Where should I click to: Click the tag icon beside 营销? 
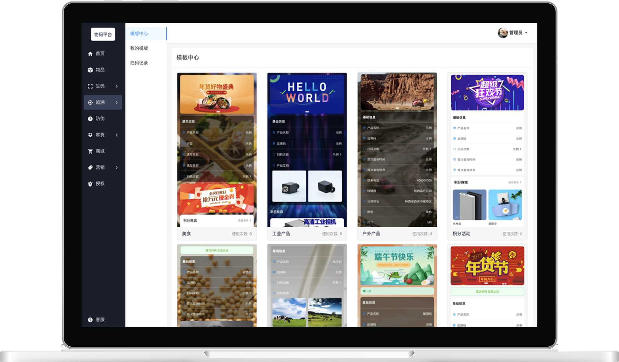pyautogui.click(x=90, y=168)
